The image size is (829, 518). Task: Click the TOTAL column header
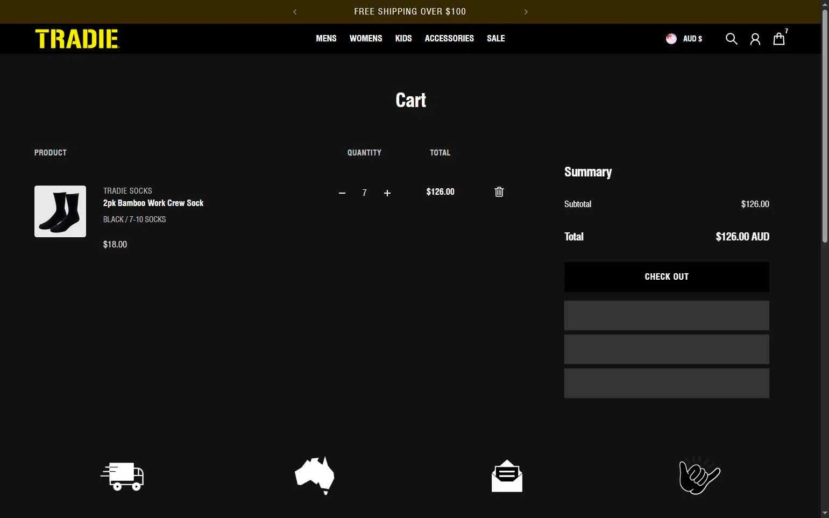[x=440, y=153]
